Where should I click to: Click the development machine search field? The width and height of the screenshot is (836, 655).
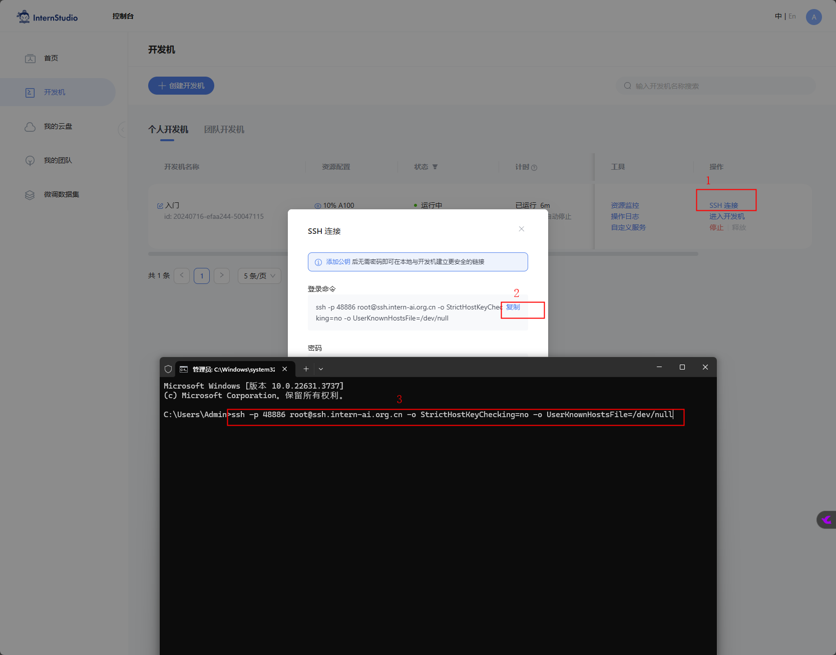716,86
